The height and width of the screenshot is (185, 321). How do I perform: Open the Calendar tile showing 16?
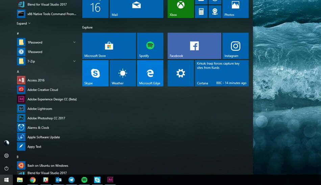click(95, 9)
